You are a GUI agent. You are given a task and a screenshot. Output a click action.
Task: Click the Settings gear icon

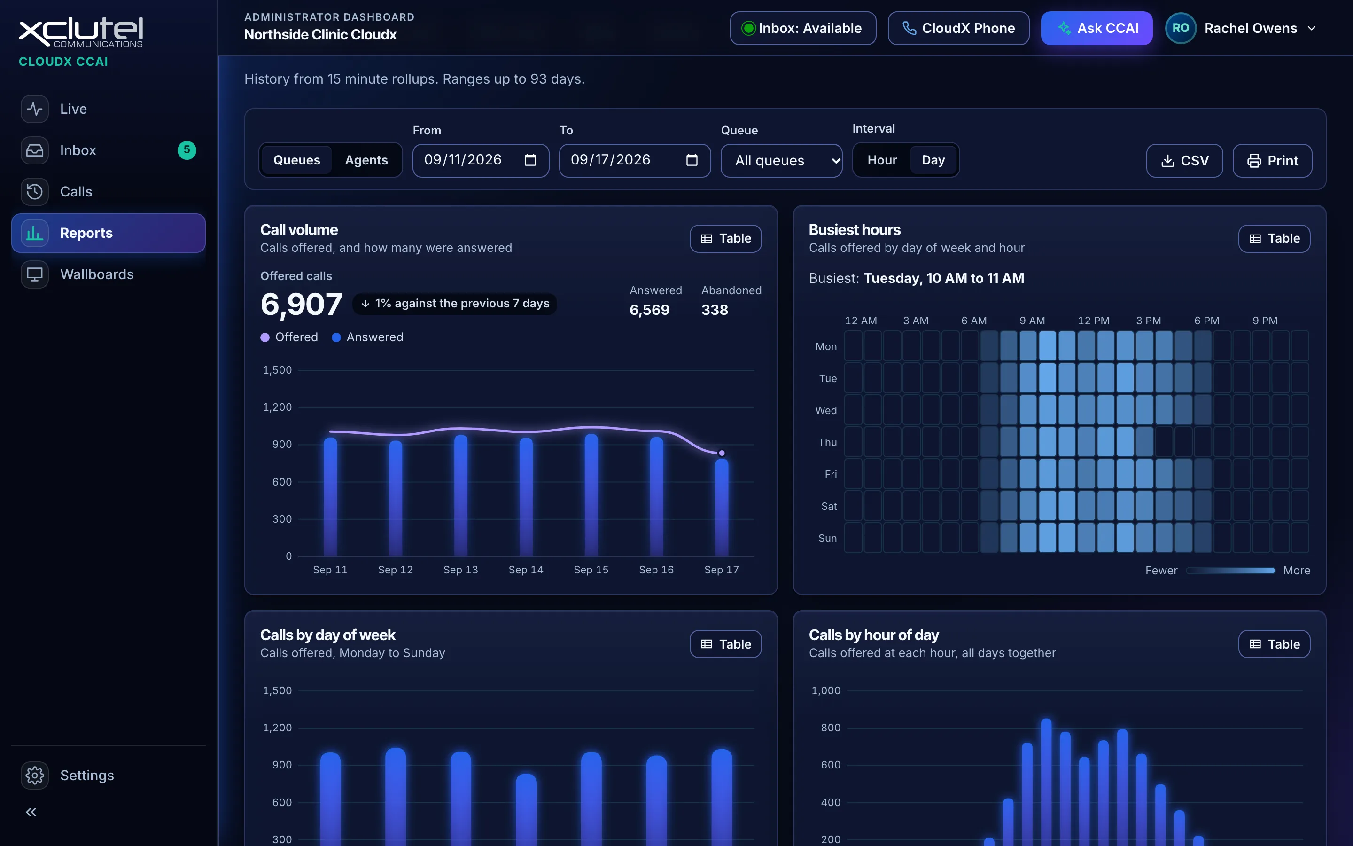click(x=35, y=775)
